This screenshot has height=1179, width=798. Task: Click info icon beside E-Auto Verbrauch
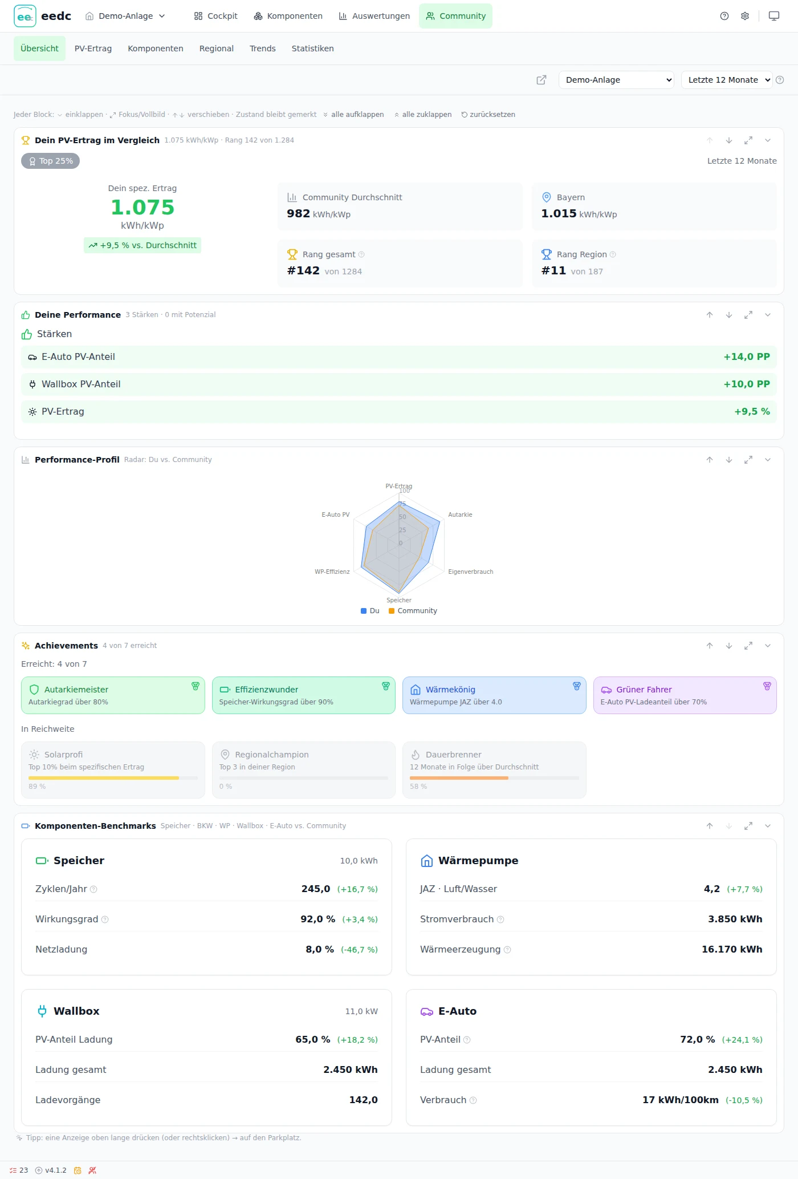[473, 1100]
